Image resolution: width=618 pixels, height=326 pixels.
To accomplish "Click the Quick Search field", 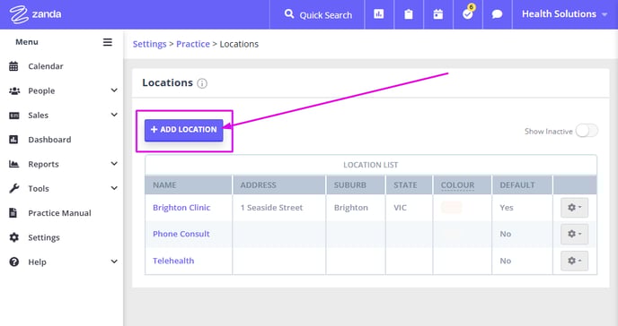I will [x=318, y=14].
